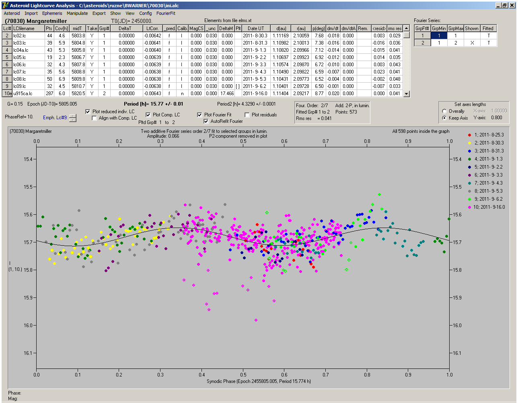Click legend entry 5; 2011- 9- 2.2
Image resolution: width=518 pixels, height=403 pixels.
point(486,167)
